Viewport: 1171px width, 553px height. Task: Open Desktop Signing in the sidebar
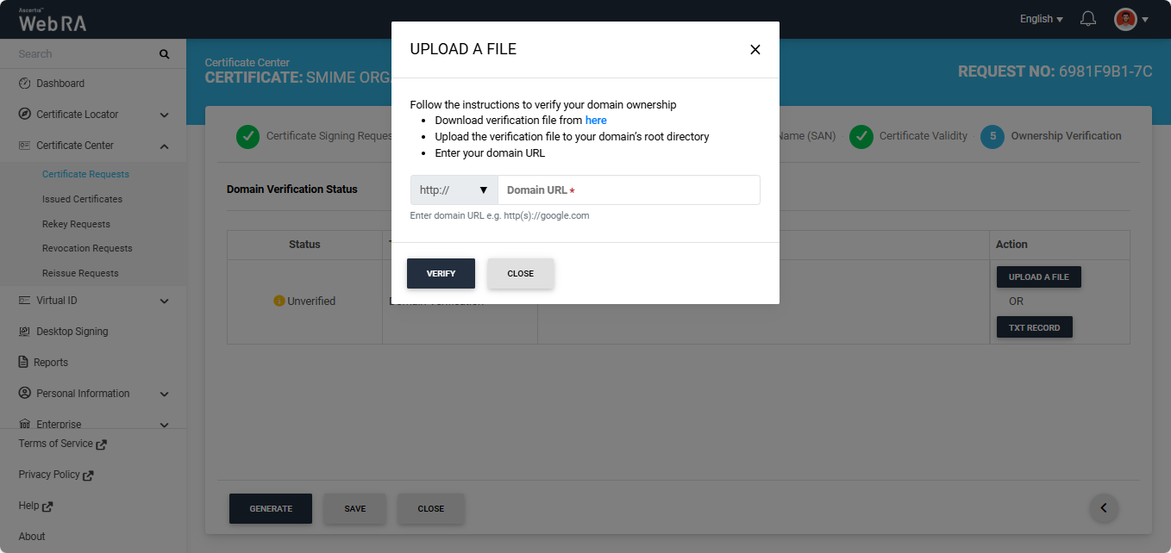72,332
